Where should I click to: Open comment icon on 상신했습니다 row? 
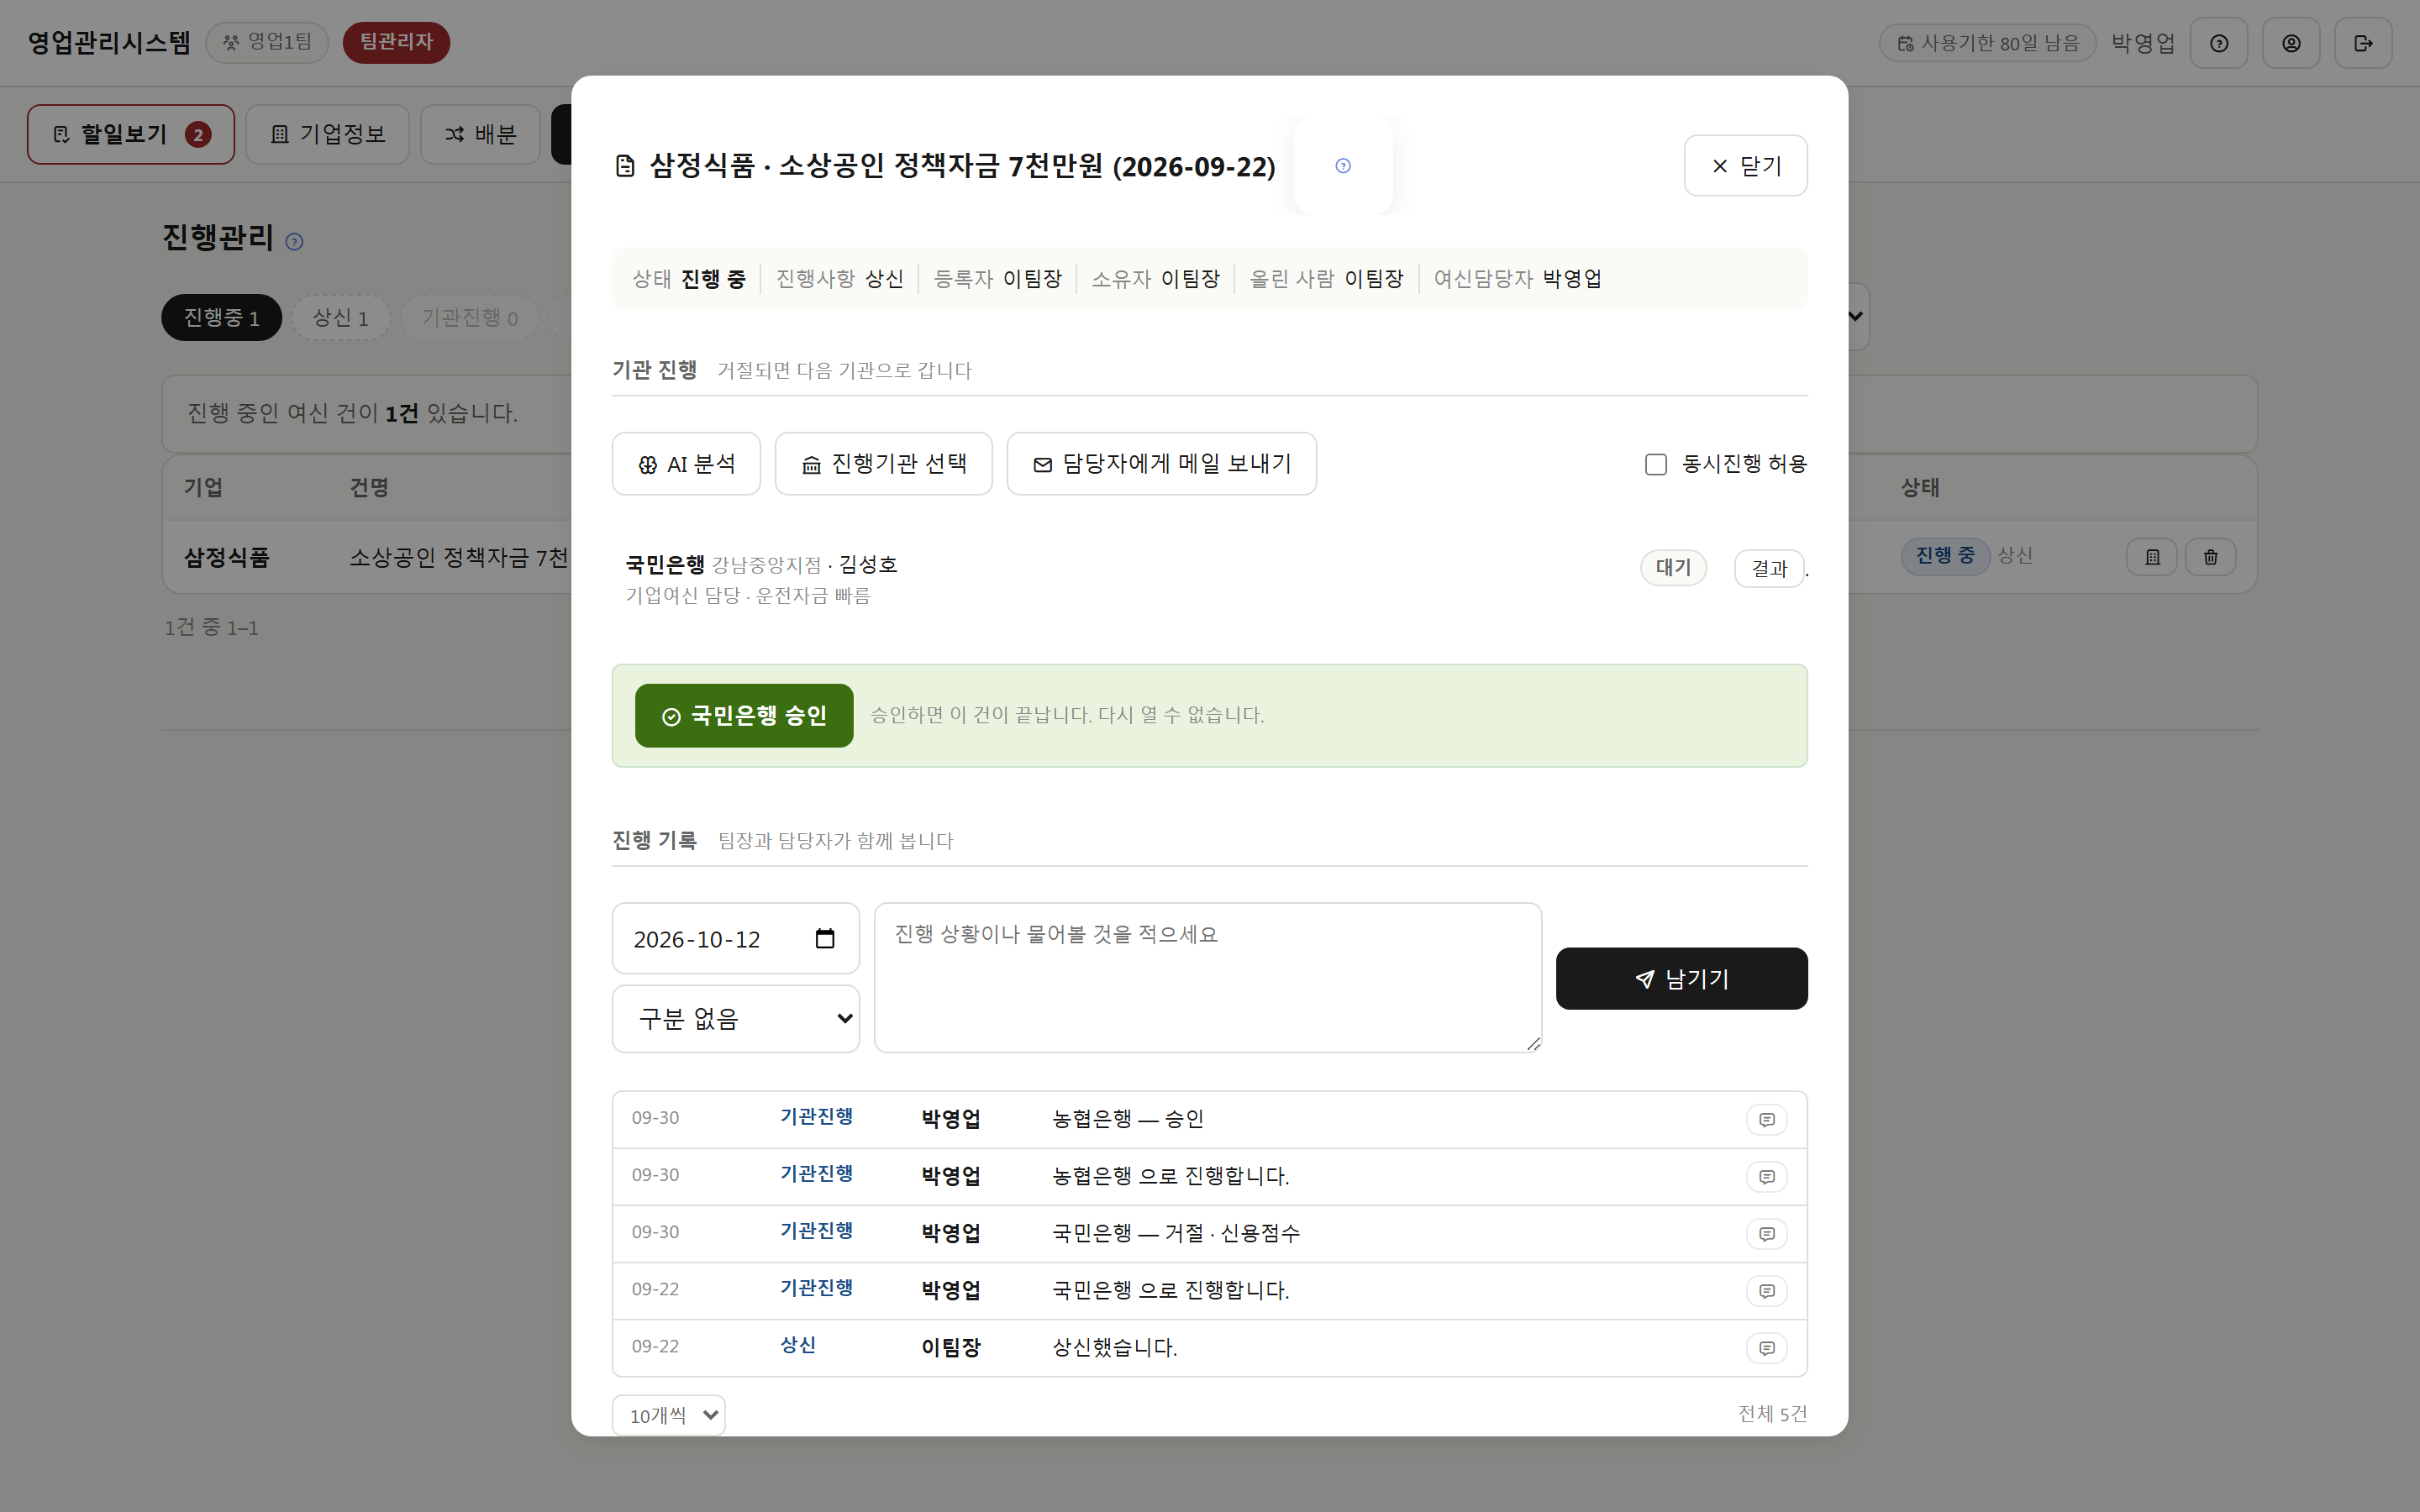[1767, 1348]
